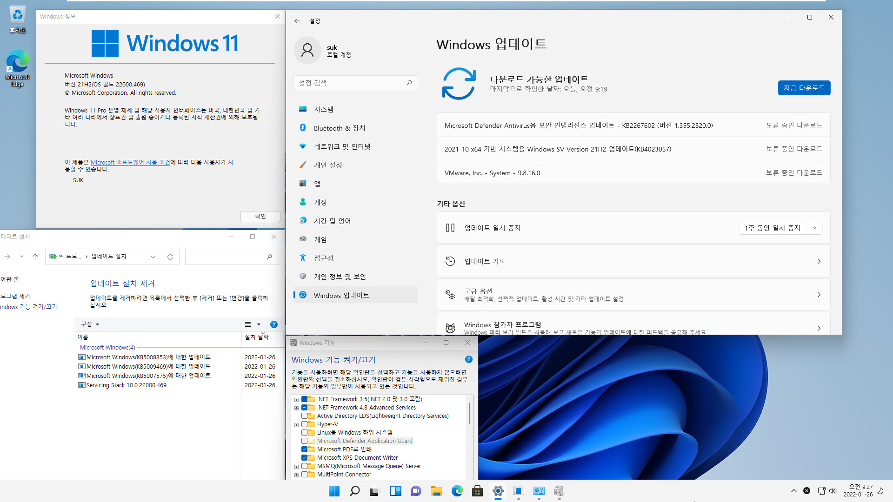Click 지금 다운로드 button
The image size is (893, 502).
tap(804, 88)
